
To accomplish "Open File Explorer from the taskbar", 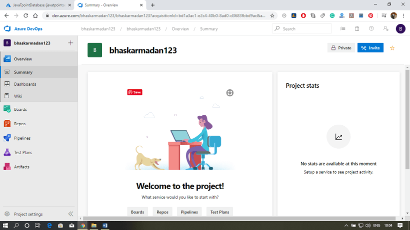I will tap(94, 226).
